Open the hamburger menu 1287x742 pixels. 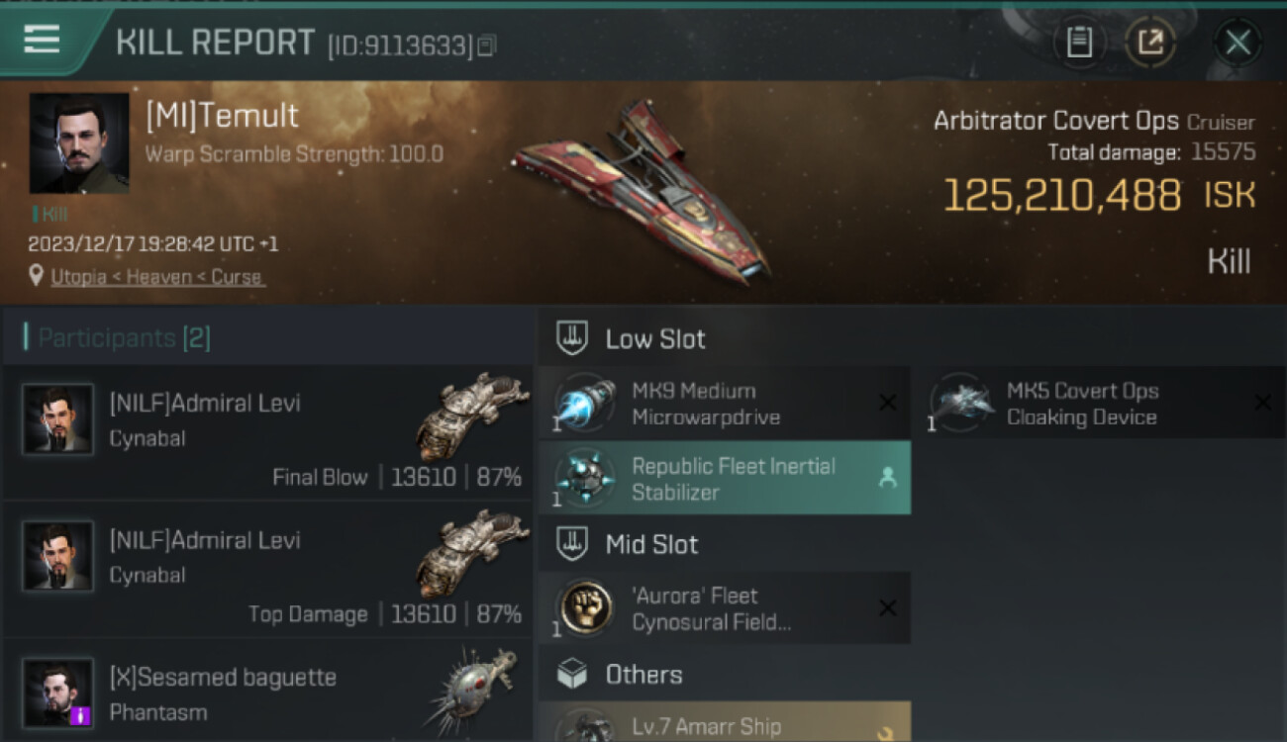42,40
